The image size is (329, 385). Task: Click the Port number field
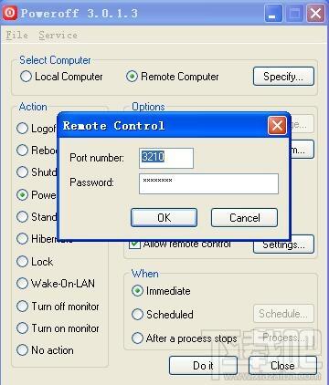(x=166, y=158)
